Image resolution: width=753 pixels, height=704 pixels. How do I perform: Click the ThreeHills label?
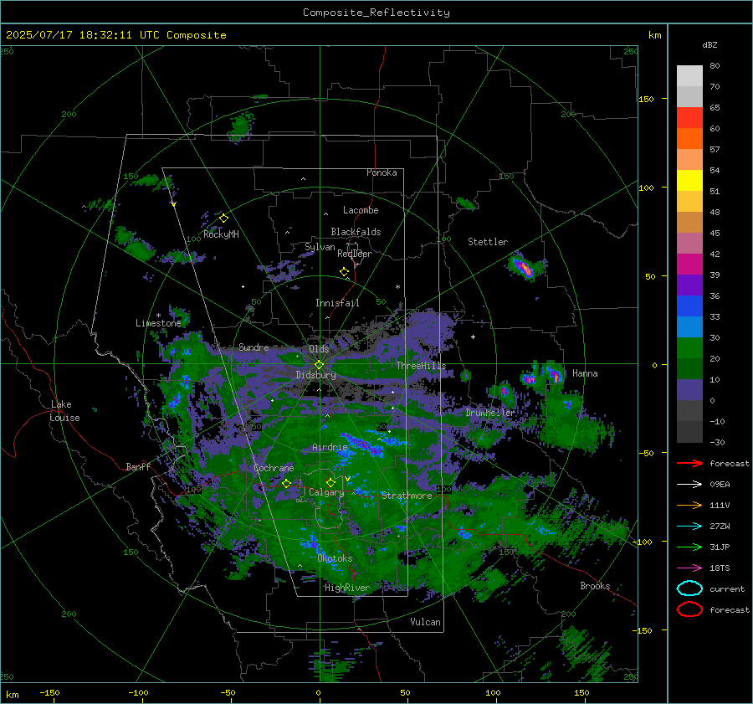click(421, 366)
